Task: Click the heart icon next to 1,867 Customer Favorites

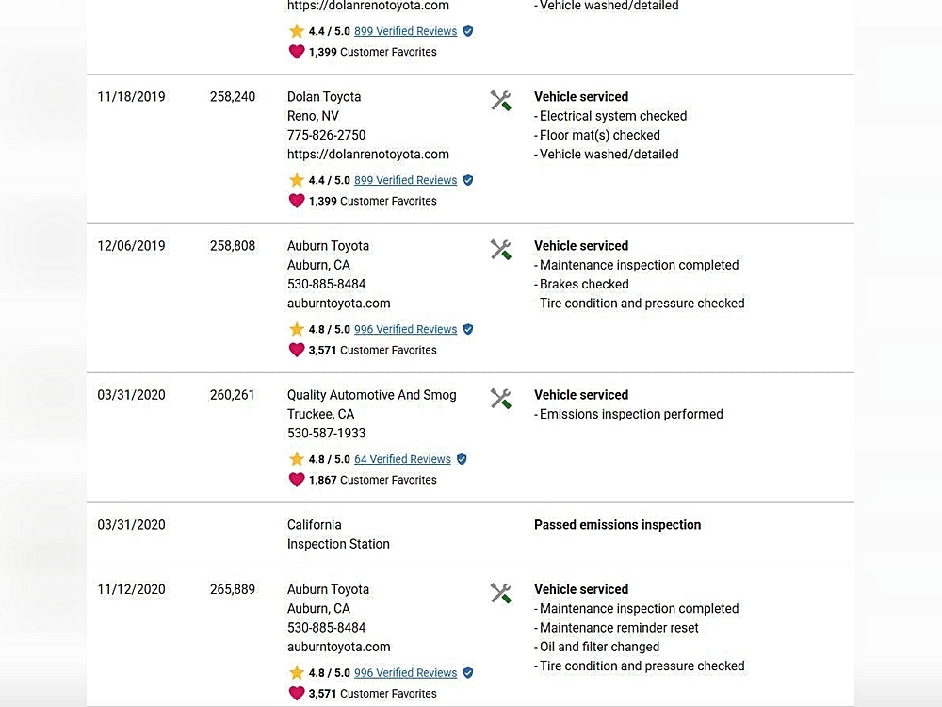Action: (297, 480)
